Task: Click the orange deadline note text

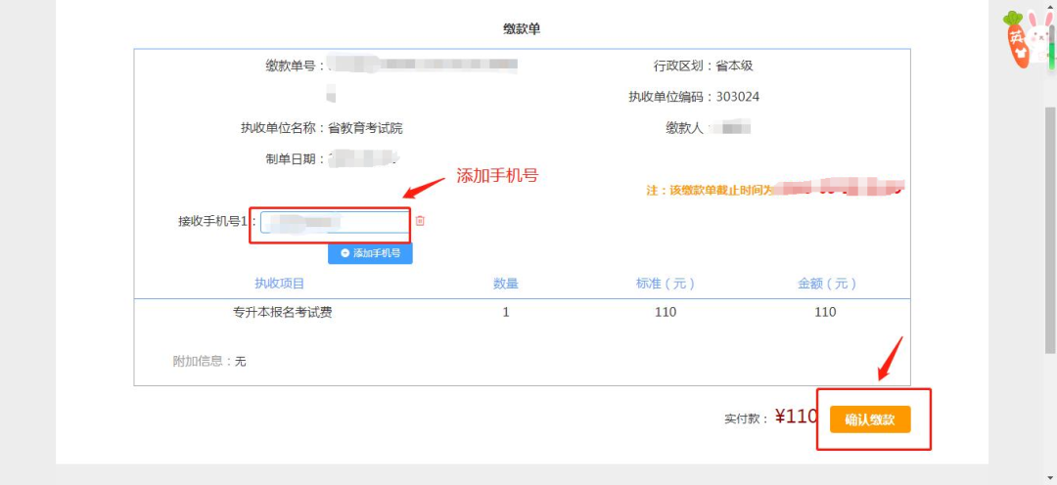Action: click(774, 190)
